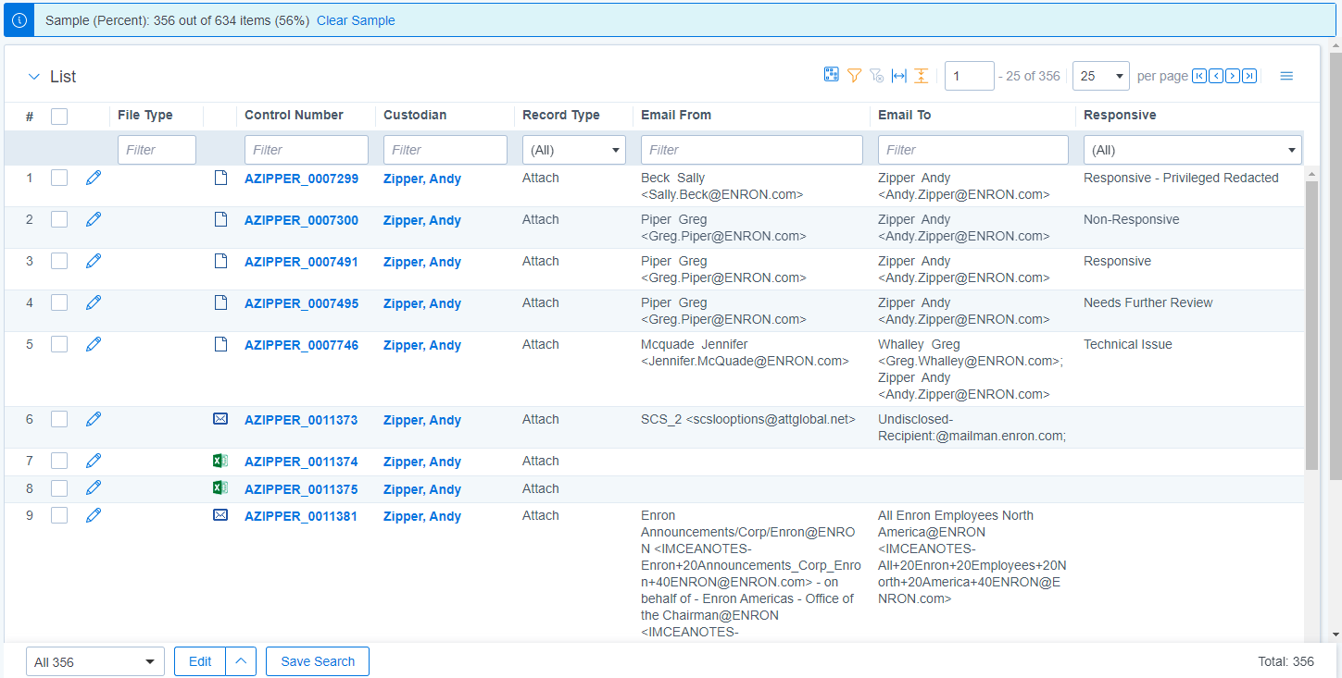This screenshot has height=678, width=1342.
Task: Tick the select-all checkbox in the header
Action: click(59, 117)
